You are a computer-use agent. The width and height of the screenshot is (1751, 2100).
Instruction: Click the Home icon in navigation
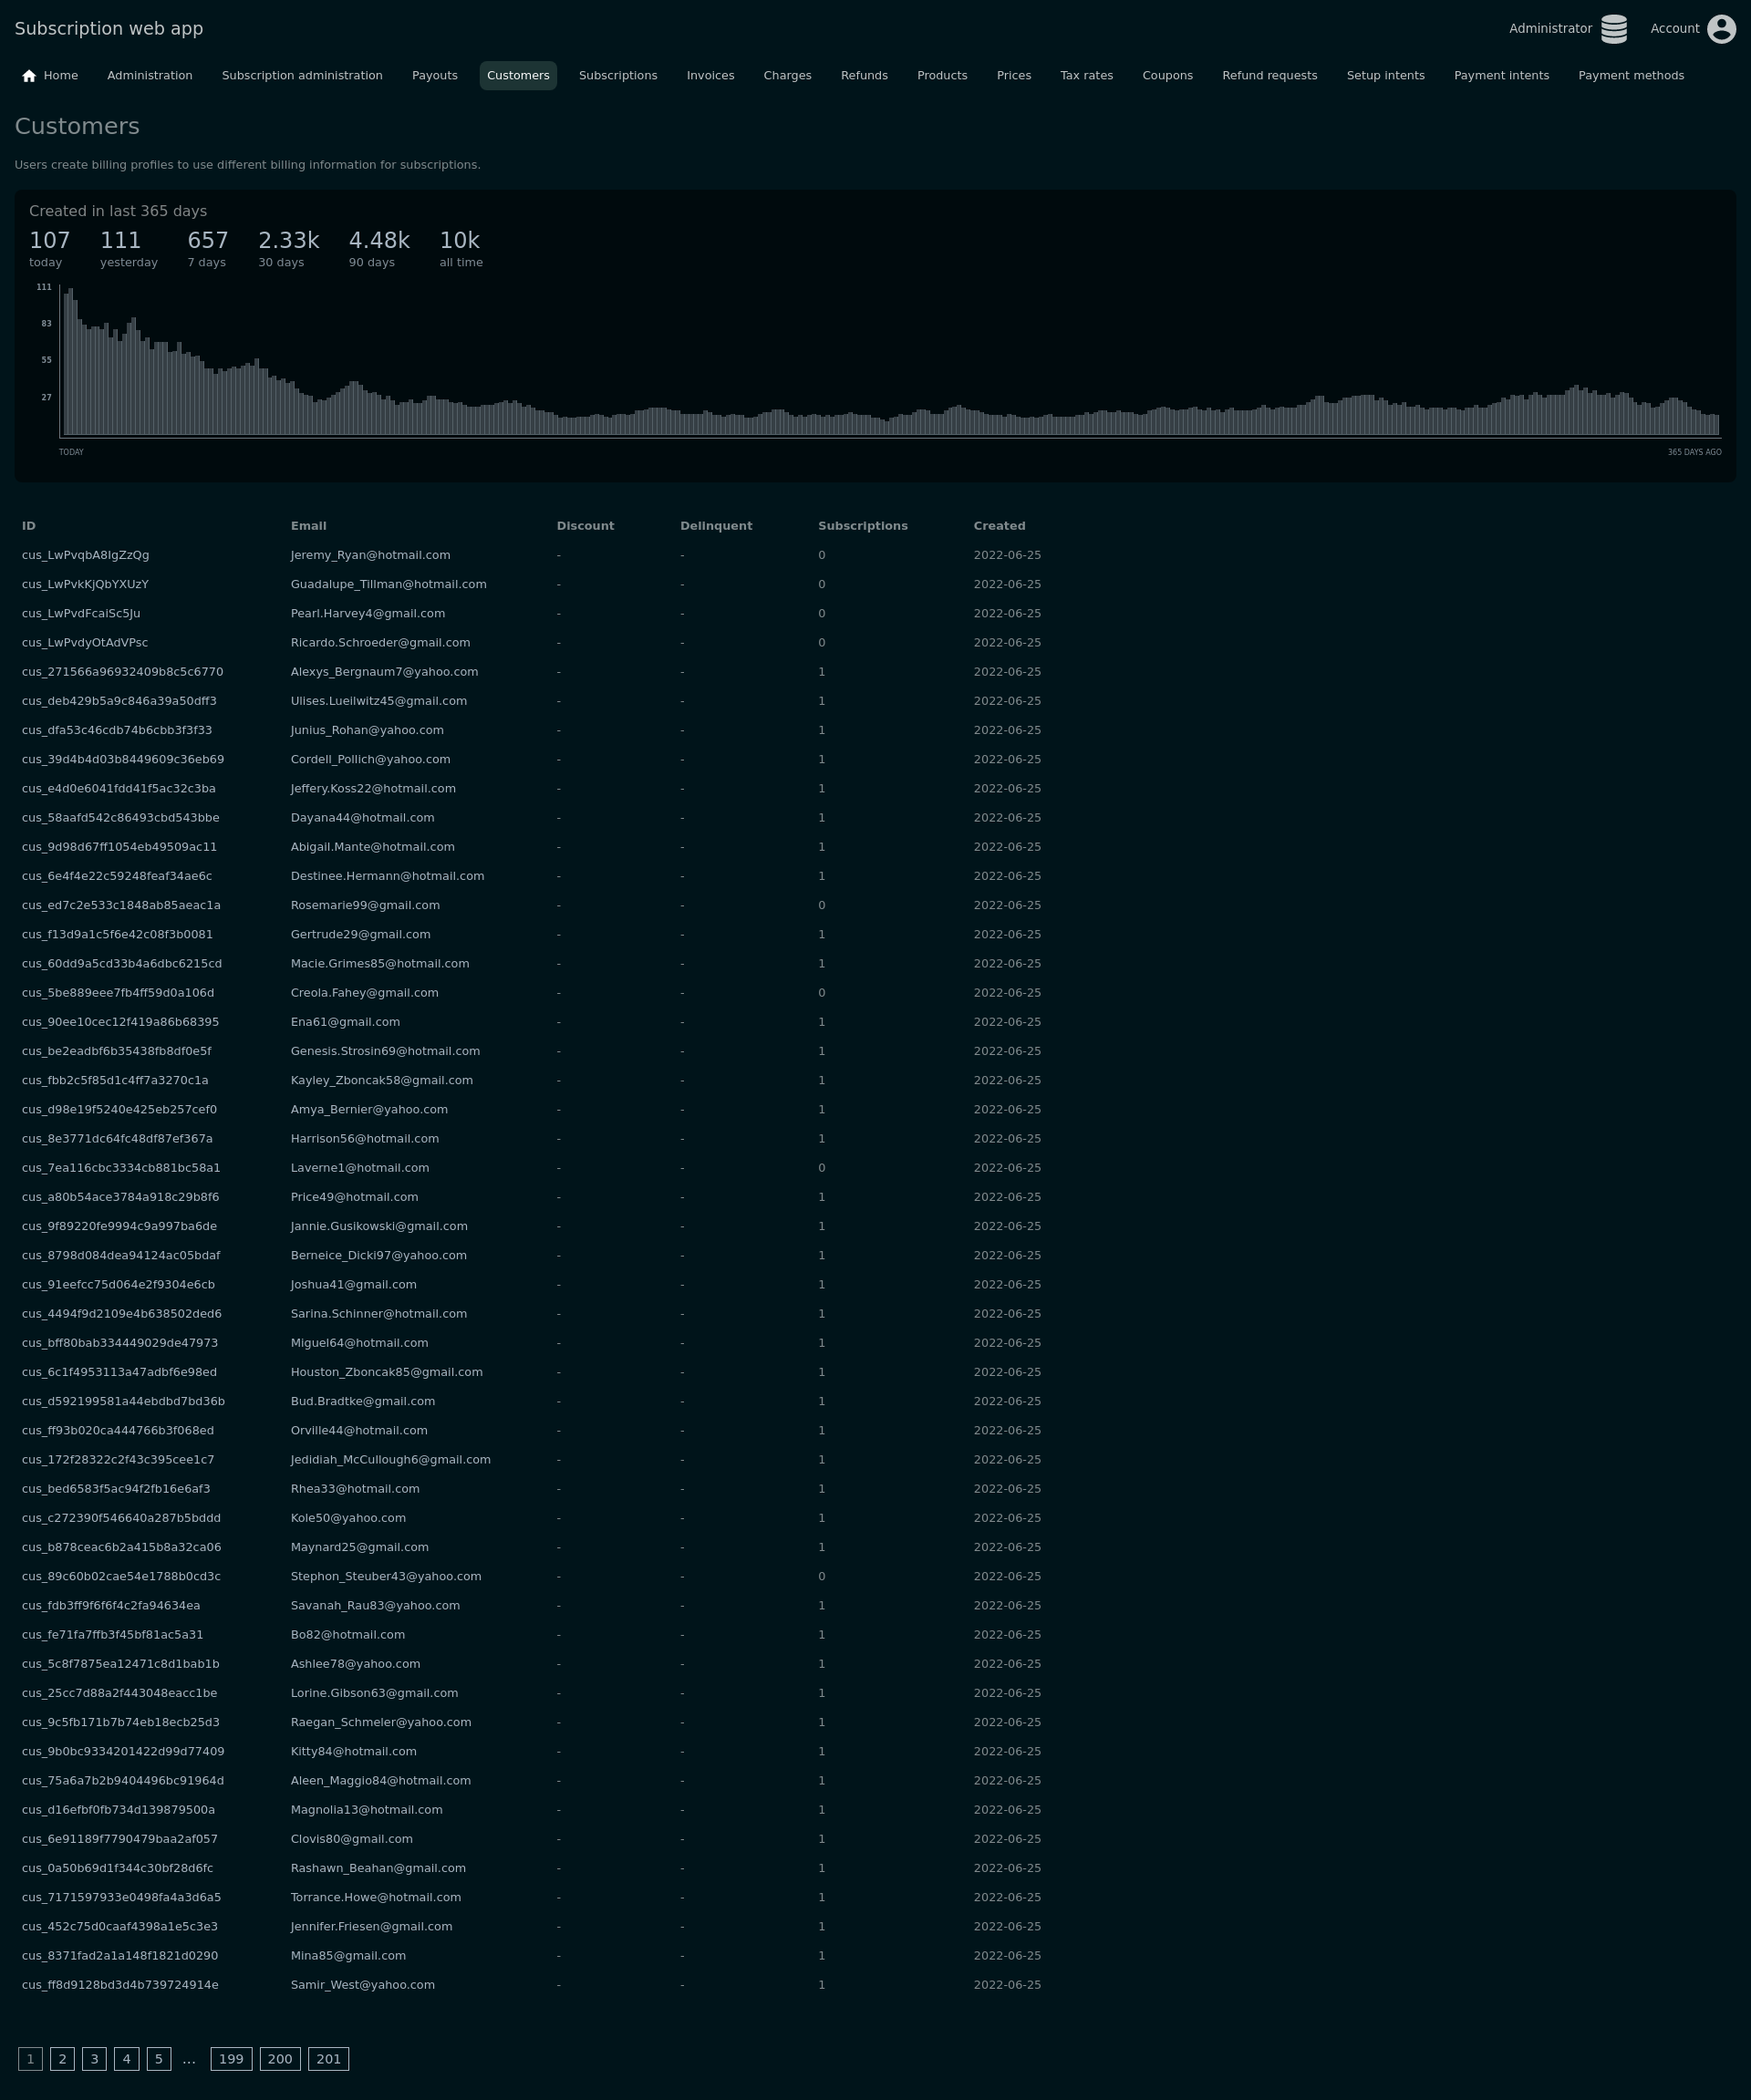[29, 76]
